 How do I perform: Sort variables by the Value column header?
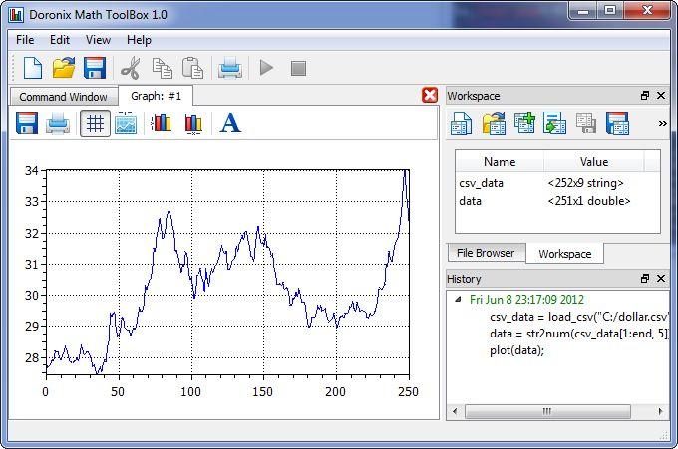pyautogui.click(x=593, y=162)
